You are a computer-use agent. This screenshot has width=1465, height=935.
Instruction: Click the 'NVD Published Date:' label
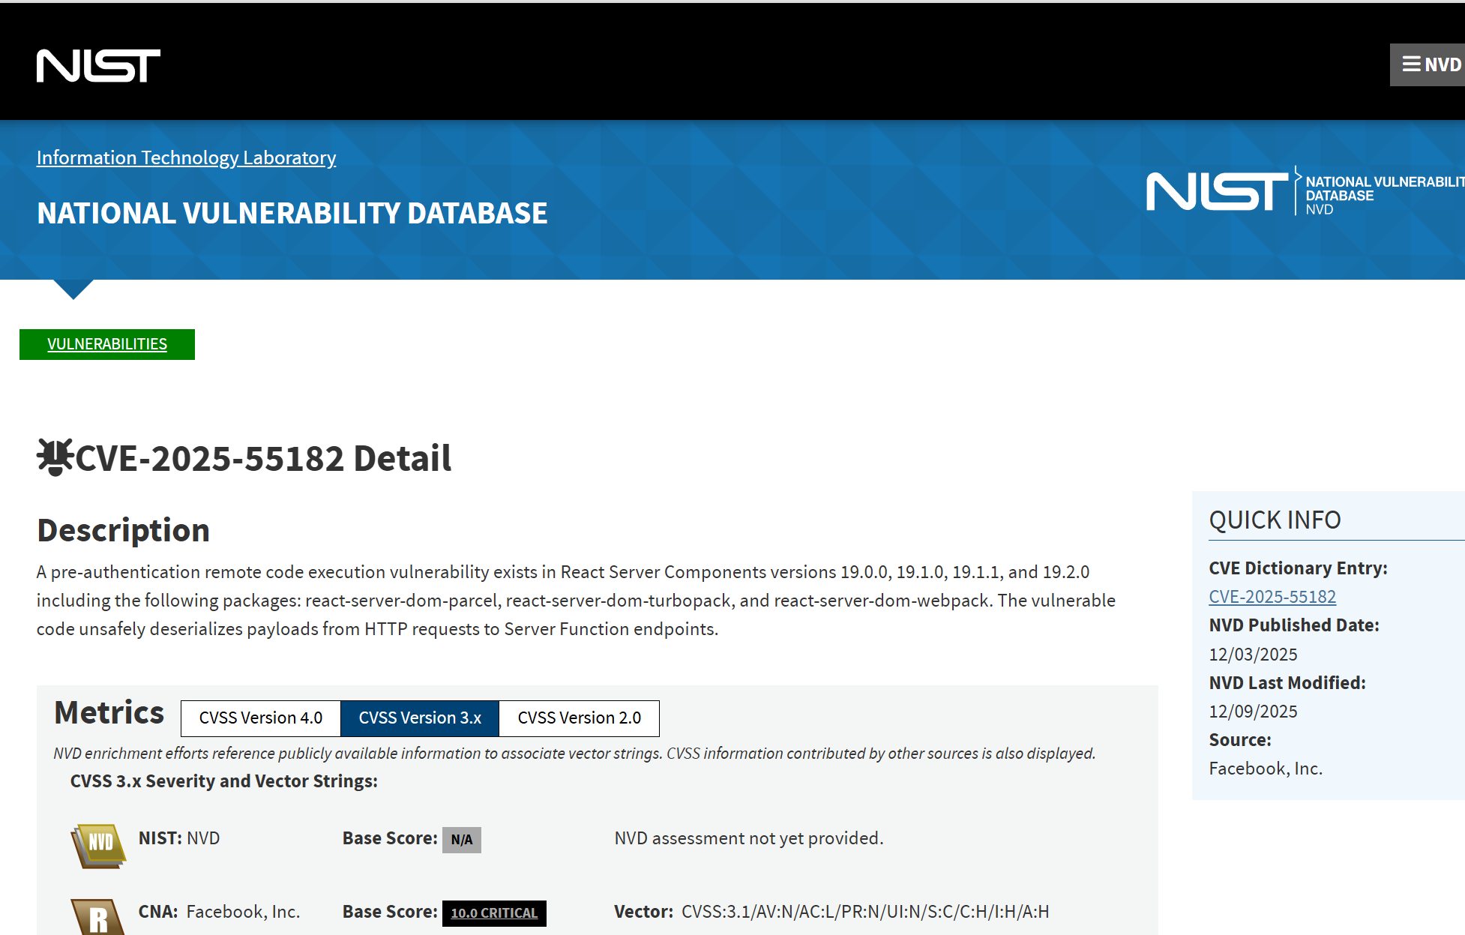1294,625
